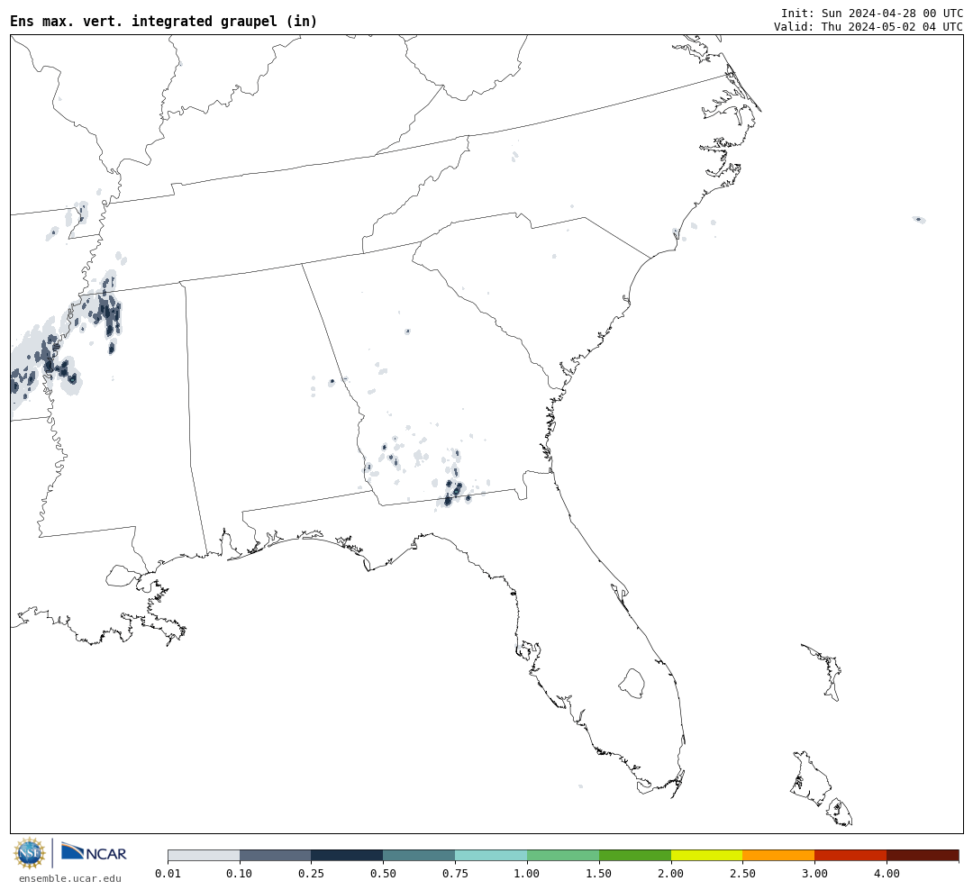Click the Valid date text line

coord(868,27)
